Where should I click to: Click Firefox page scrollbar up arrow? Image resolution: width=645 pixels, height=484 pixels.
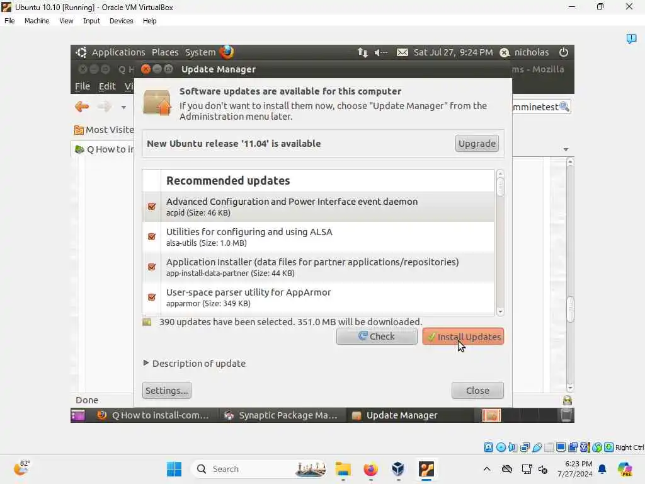click(x=570, y=162)
